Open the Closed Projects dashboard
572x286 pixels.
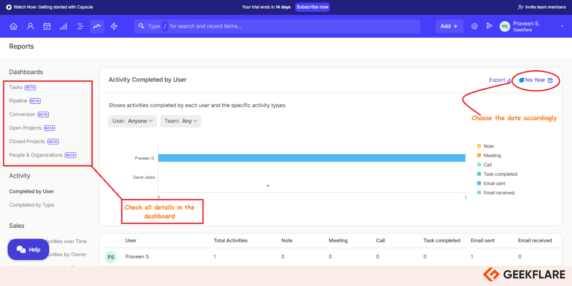pos(34,142)
